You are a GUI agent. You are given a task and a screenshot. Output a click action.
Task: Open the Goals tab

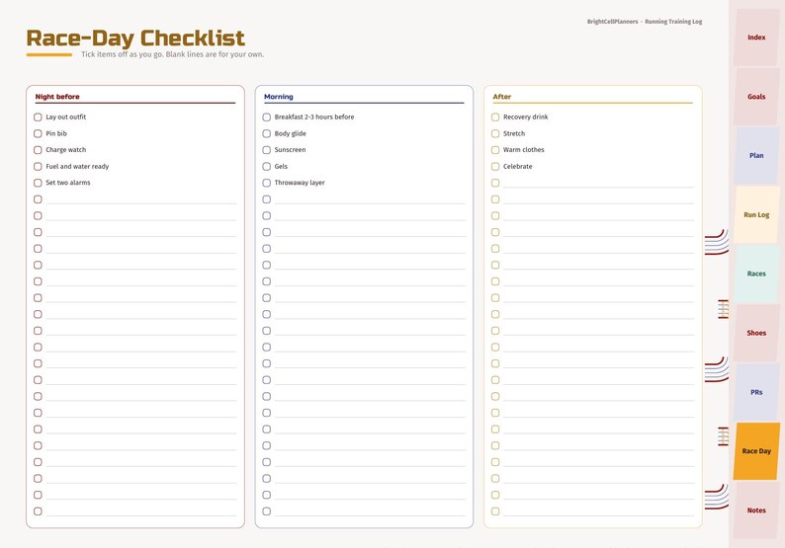tap(756, 97)
